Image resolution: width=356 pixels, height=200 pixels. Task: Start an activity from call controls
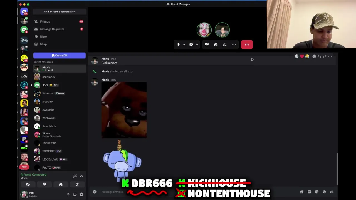click(216, 44)
